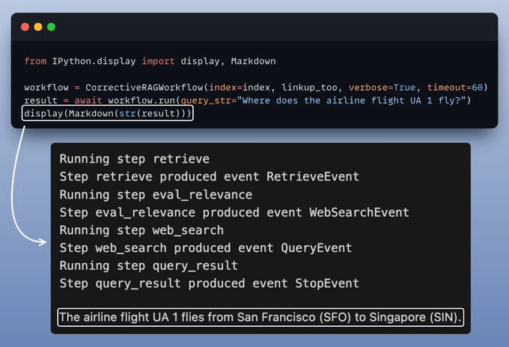Screen dimensions: 509x347
Task: Click the 'Running step query_result' output line
Action: coord(149,265)
